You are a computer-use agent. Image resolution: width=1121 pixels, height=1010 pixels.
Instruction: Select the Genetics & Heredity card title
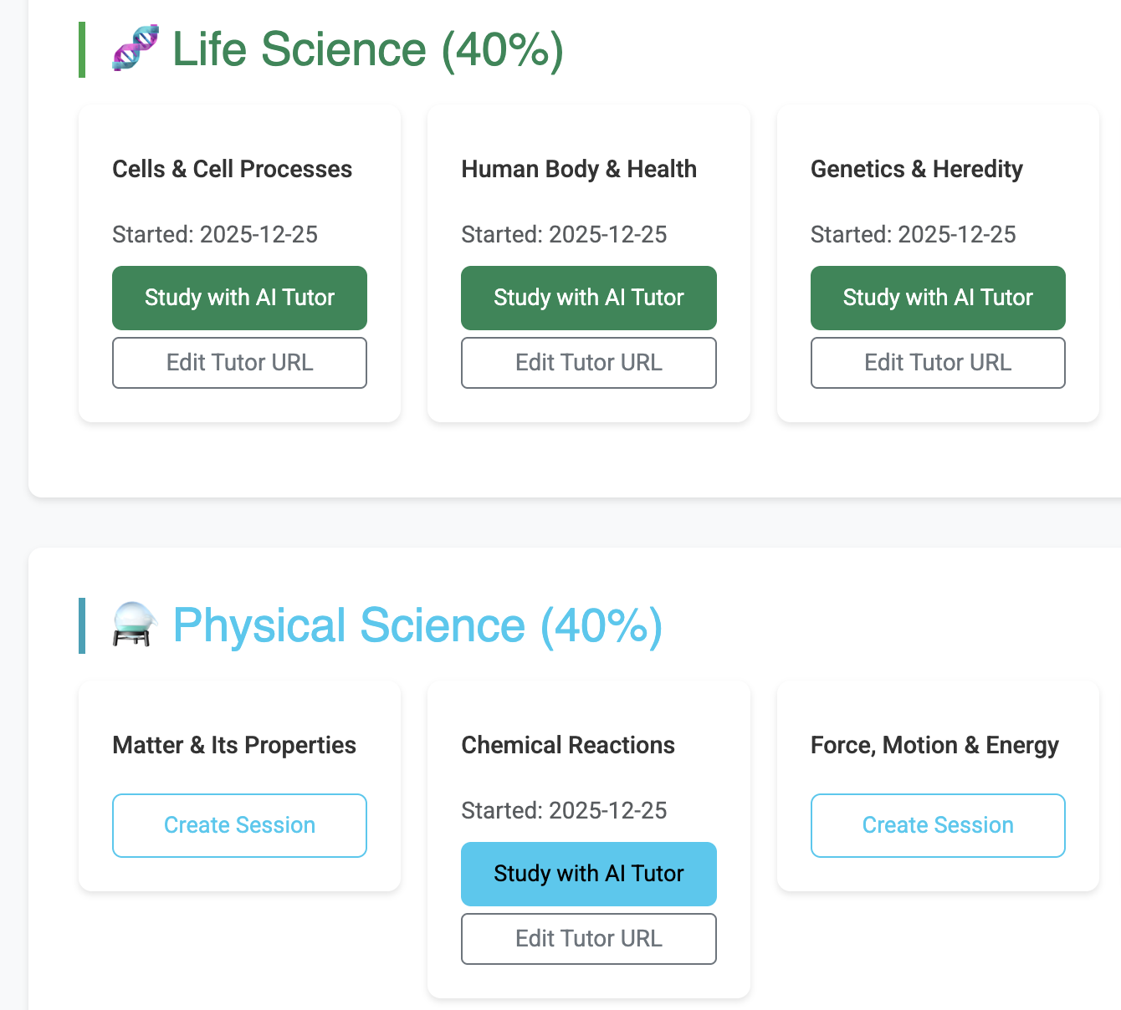click(x=916, y=169)
